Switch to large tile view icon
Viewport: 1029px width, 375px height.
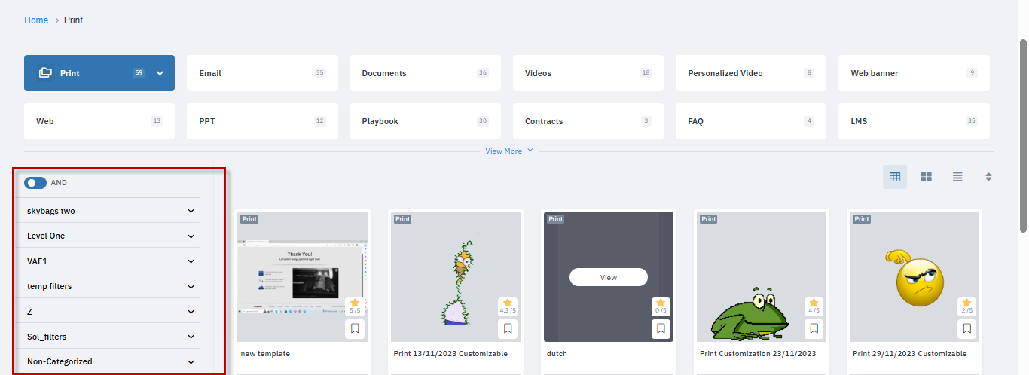click(927, 177)
